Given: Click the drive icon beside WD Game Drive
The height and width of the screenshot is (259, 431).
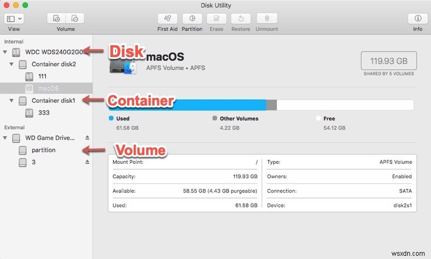Looking at the screenshot, I should 16,138.
